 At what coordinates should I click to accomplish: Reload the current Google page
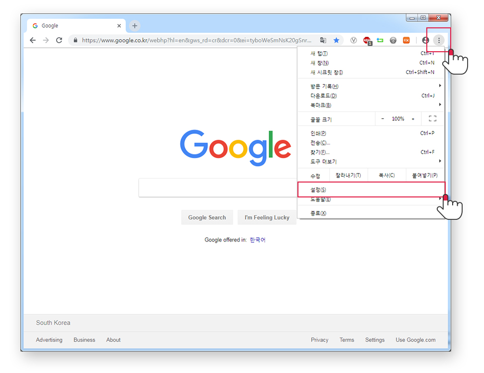pyautogui.click(x=59, y=40)
